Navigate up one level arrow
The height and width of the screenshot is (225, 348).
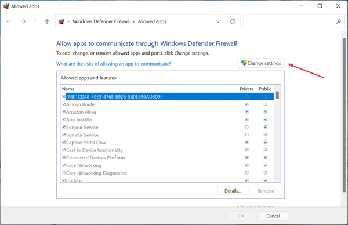[x=47, y=21]
